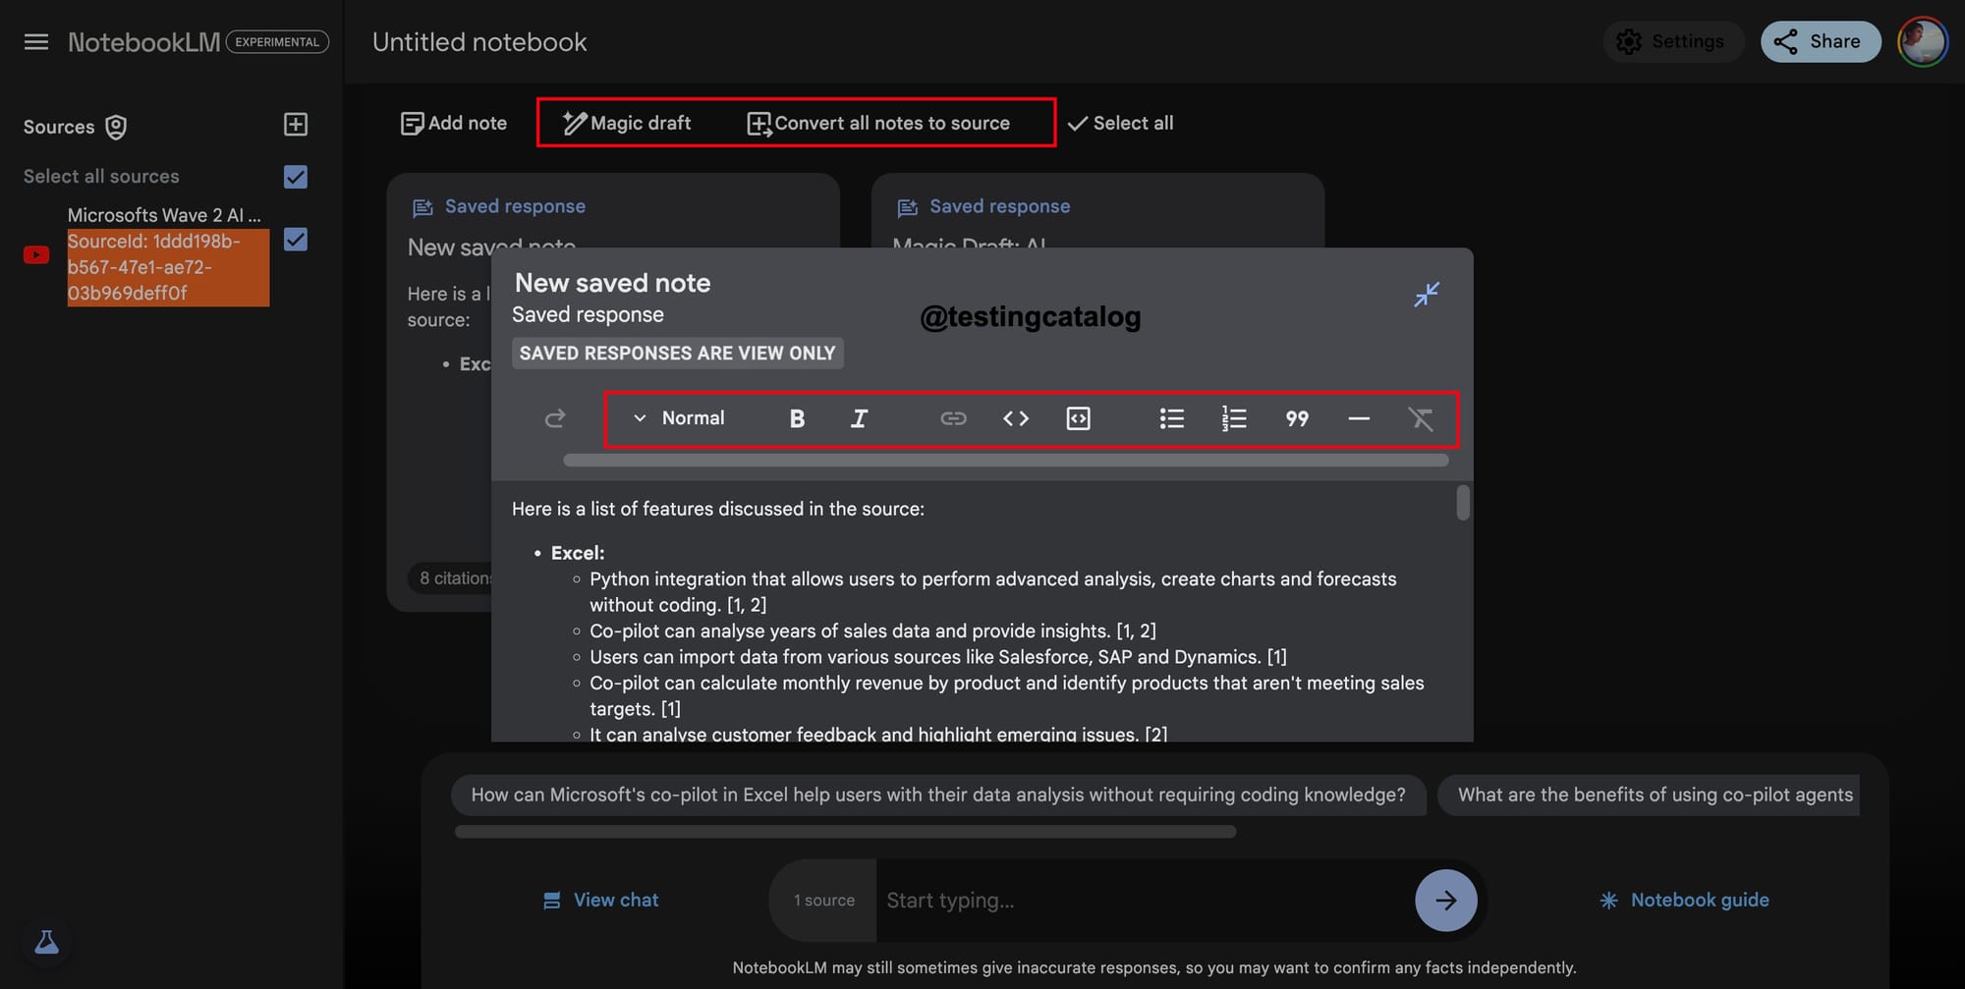Viewport: 1965px width, 989px height.
Task: Open the Magic Draft saved response card
Action: (1097, 211)
